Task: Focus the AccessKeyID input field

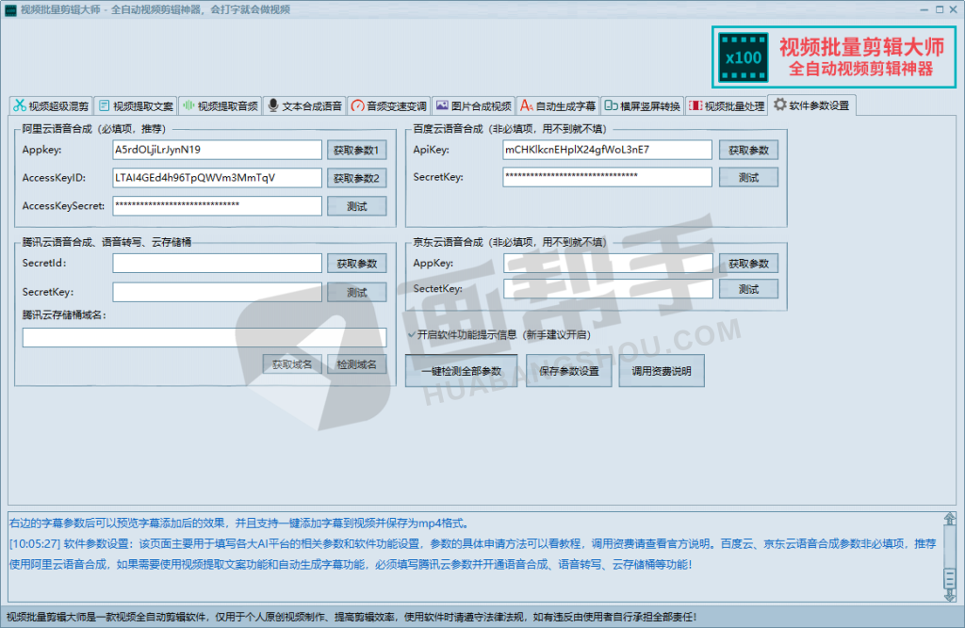Action: pyautogui.click(x=218, y=178)
